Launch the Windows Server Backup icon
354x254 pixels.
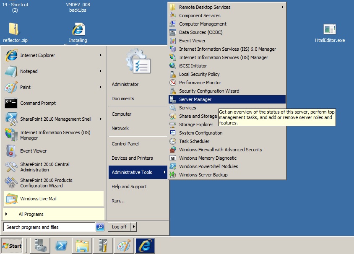pos(173,175)
